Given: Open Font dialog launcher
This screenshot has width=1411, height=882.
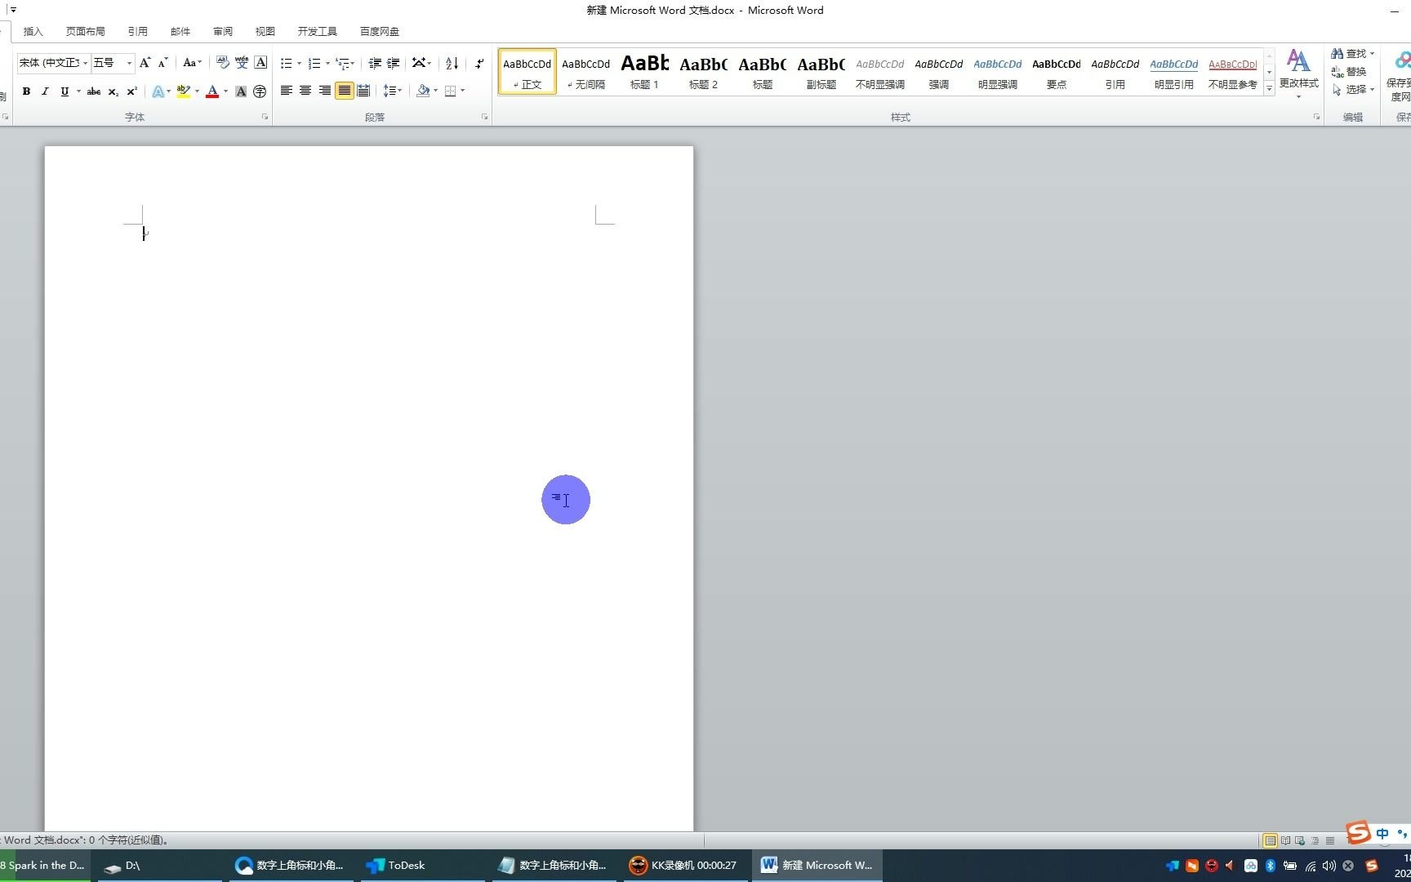Looking at the screenshot, I should click(265, 118).
